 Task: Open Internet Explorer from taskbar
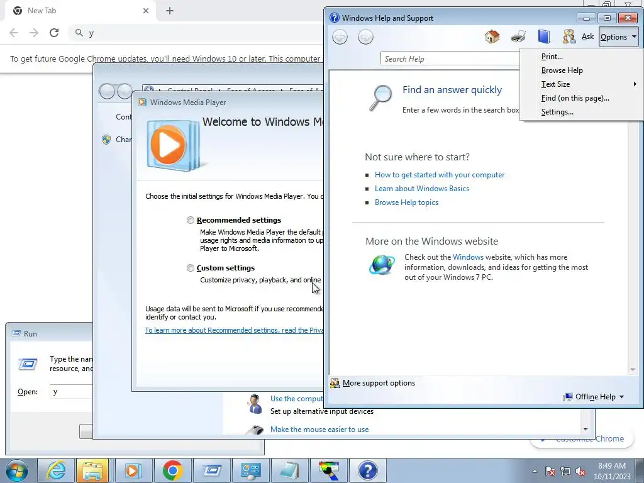(x=56, y=470)
